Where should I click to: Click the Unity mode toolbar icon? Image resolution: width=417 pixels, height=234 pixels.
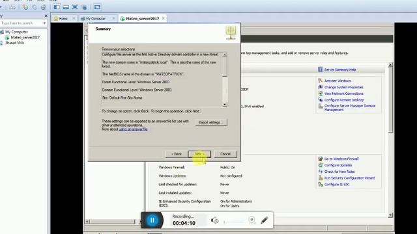click(84, 7)
